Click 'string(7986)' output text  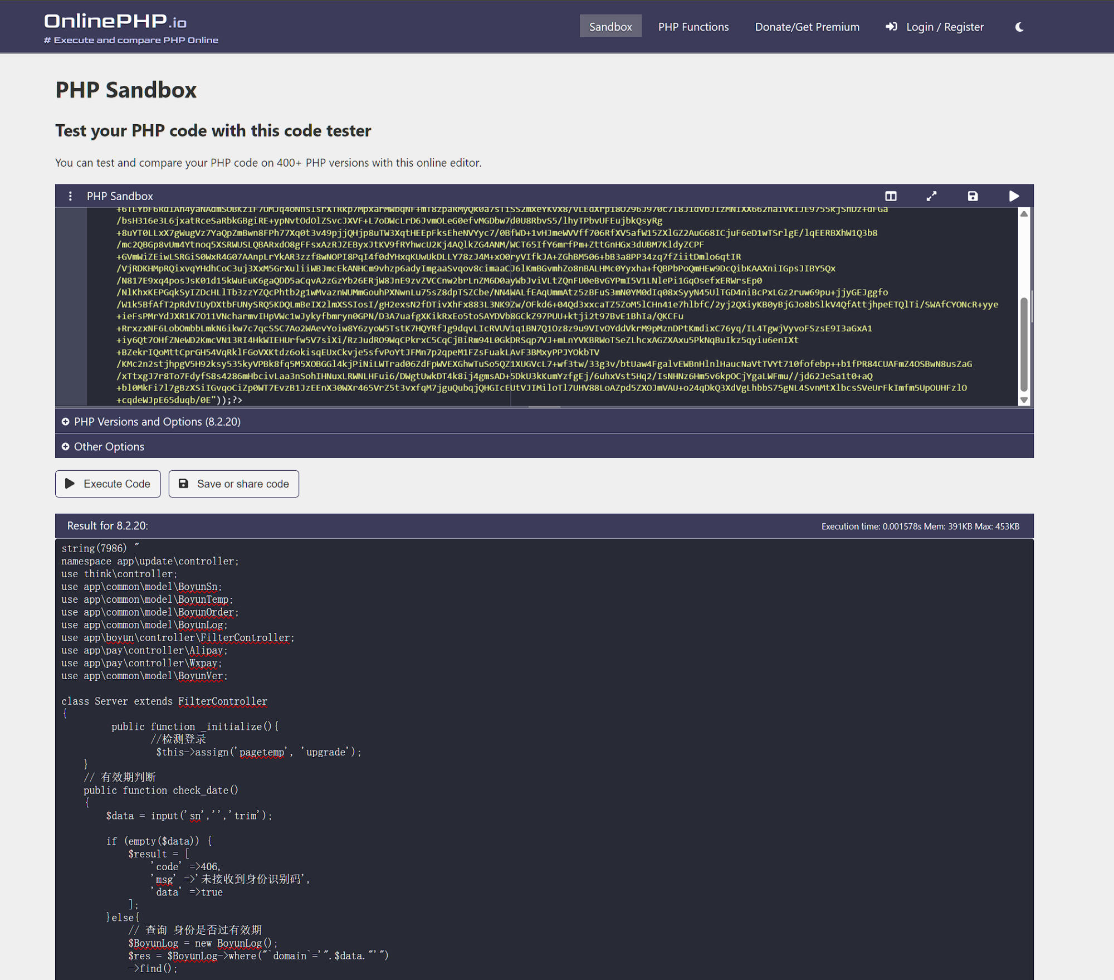coord(94,548)
